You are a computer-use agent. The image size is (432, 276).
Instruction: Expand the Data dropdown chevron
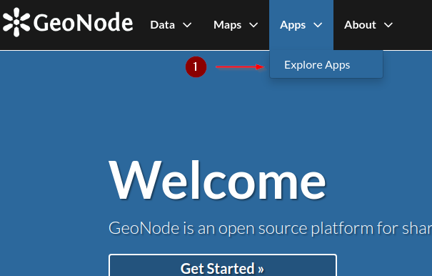point(187,25)
